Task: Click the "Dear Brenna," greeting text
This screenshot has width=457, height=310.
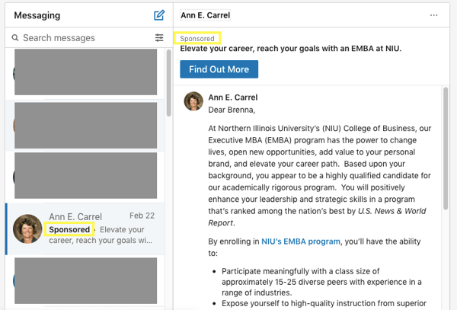Action: tap(232, 110)
